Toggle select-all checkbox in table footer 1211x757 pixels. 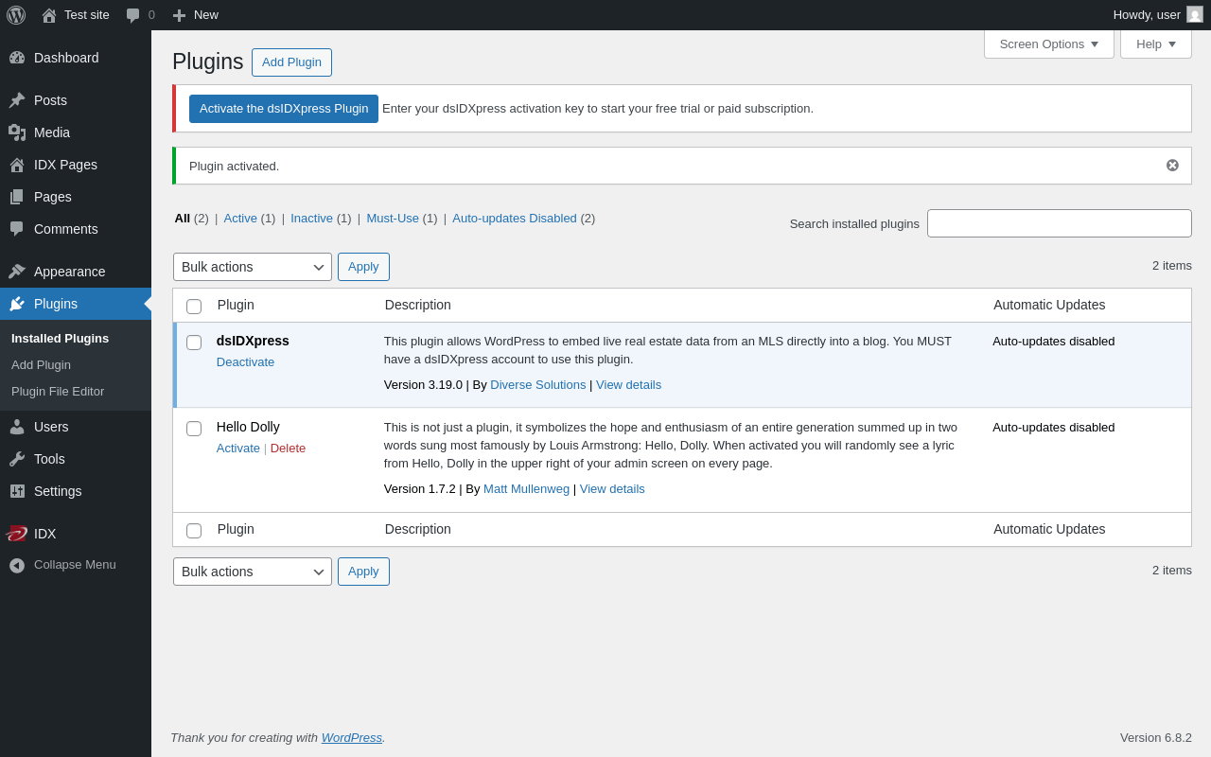tap(194, 531)
